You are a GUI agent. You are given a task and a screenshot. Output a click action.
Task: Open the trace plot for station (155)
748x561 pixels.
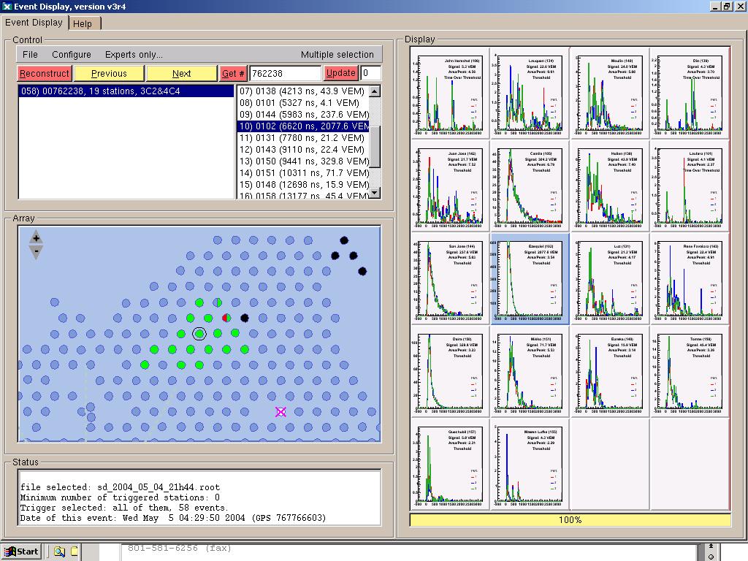[x=530, y=464]
